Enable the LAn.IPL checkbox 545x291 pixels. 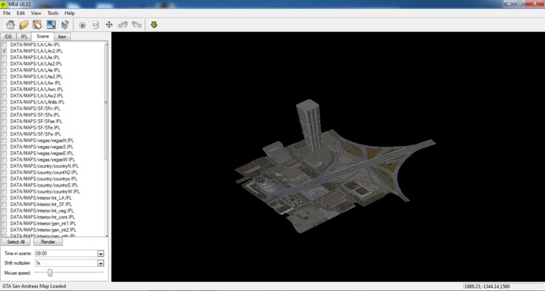pos(4,44)
